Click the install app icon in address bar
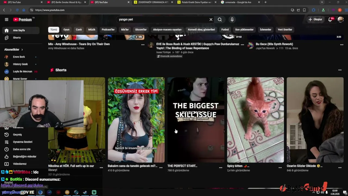Viewport: 348px width, 196px height. (x=292, y=10)
